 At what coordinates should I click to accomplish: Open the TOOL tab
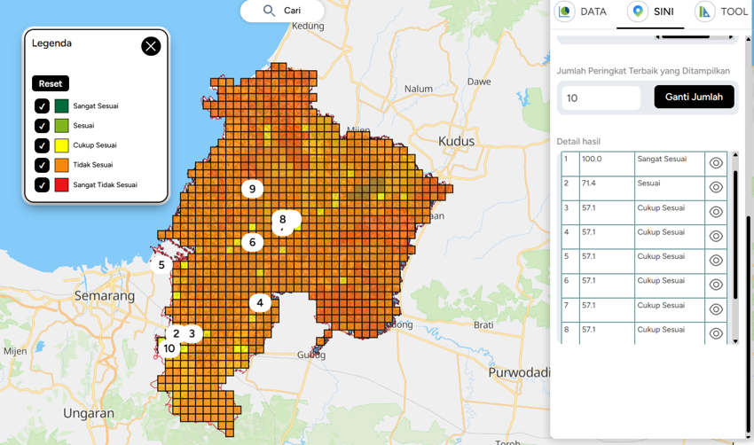[721, 12]
